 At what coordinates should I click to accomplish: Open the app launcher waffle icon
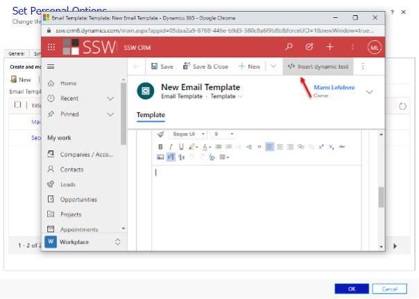pos(51,47)
